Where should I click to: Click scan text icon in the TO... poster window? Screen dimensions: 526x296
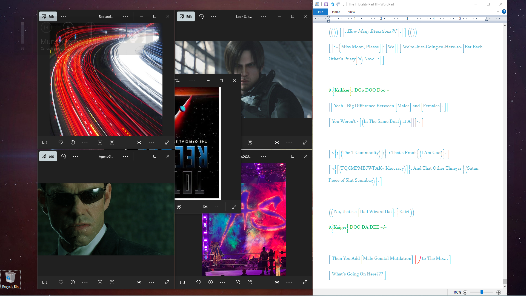[179, 207]
